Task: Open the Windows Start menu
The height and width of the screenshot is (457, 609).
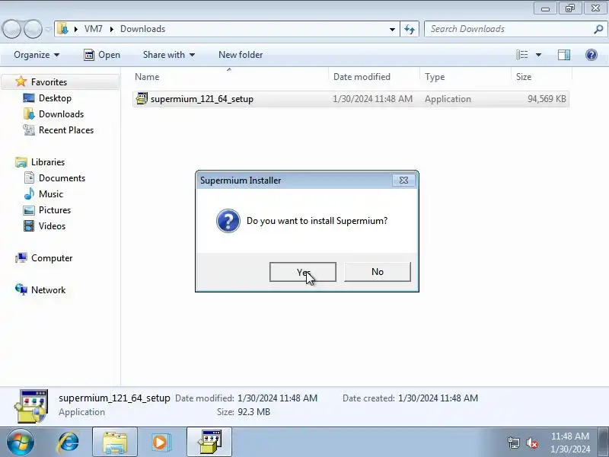Action: pyautogui.click(x=21, y=443)
